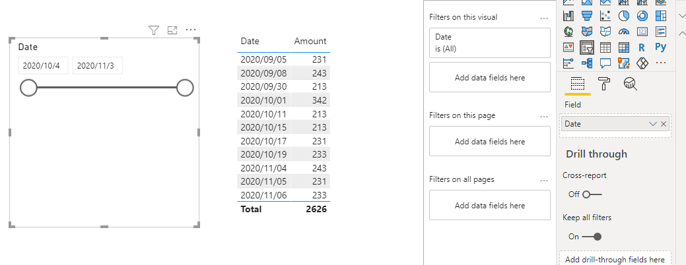
Task: Open the Date field dropdown arrow
Action: click(653, 124)
